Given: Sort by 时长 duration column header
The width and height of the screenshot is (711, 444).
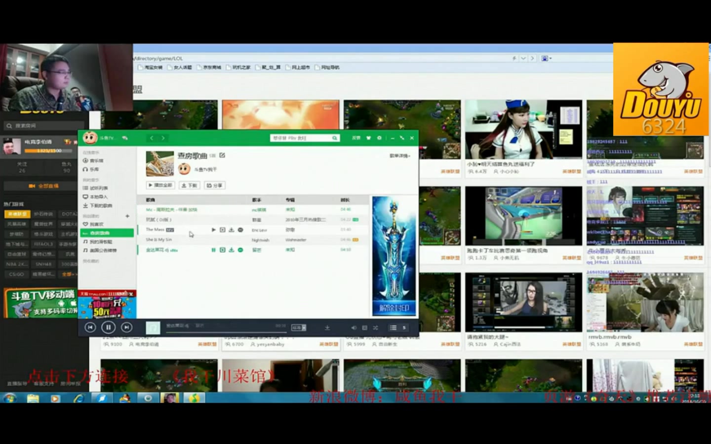Looking at the screenshot, I should click(345, 200).
